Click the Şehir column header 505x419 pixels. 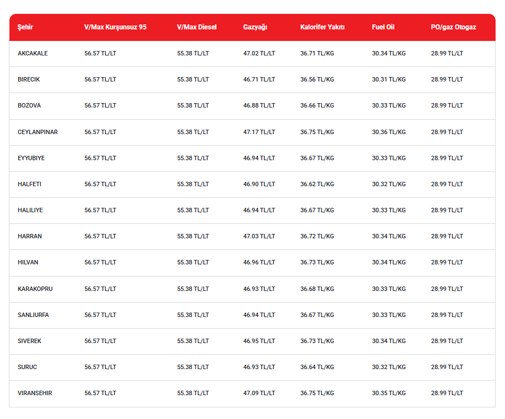coord(25,27)
